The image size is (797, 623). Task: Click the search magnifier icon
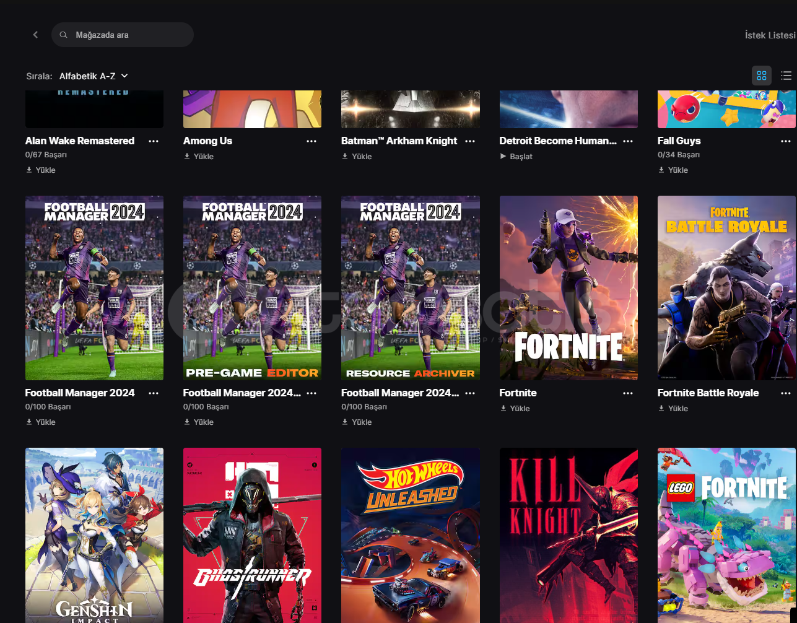pos(63,35)
